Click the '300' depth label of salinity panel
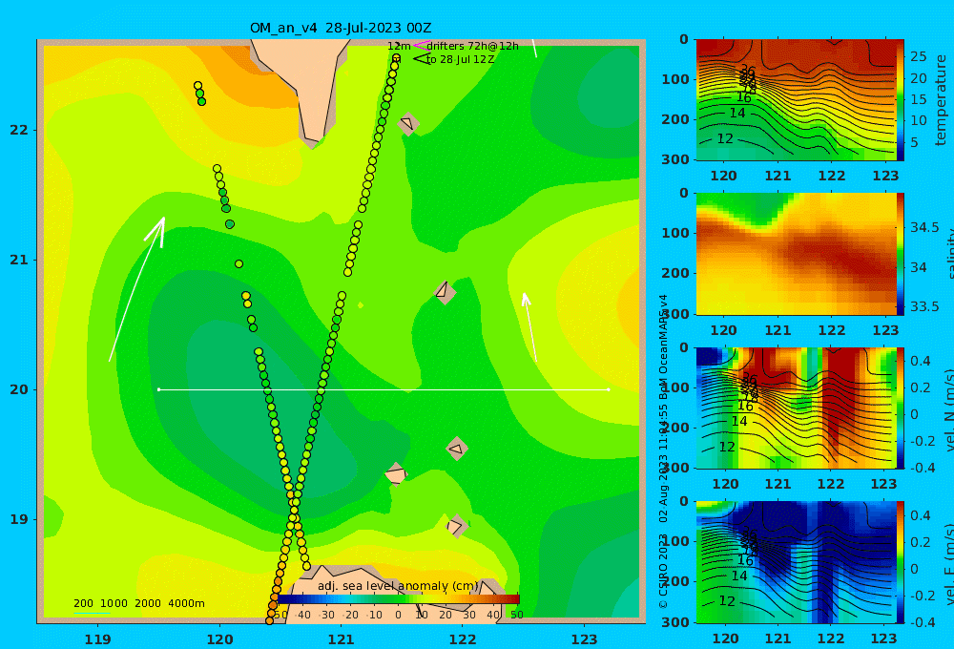 tap(675, 314)
